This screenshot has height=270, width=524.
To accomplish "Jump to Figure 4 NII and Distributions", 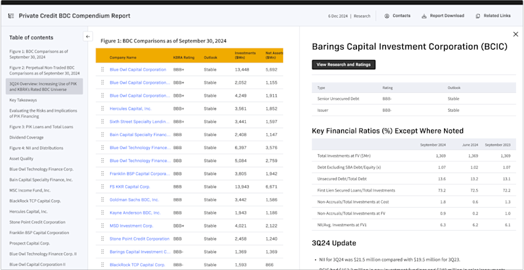I will 36,148.
